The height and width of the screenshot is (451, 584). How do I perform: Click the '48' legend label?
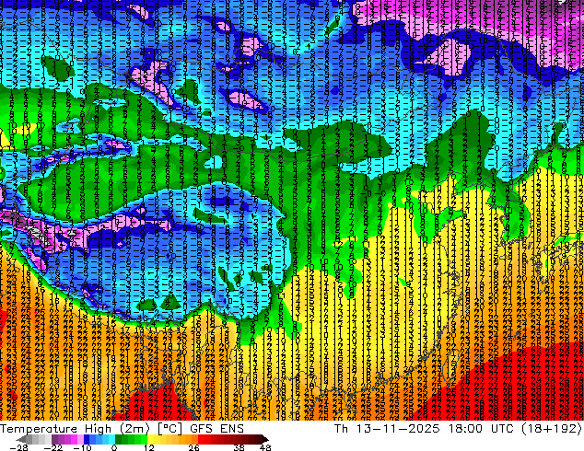tap(265, 447)
